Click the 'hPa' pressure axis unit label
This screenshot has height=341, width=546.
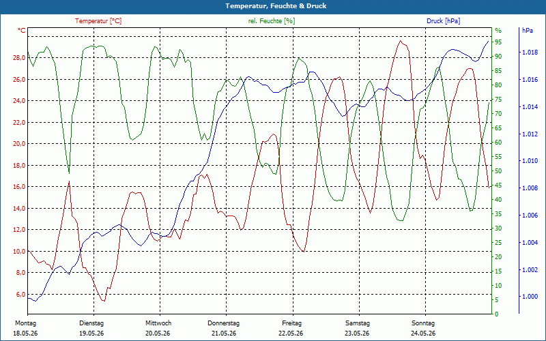pyautogui.click(x=527, y=30)
